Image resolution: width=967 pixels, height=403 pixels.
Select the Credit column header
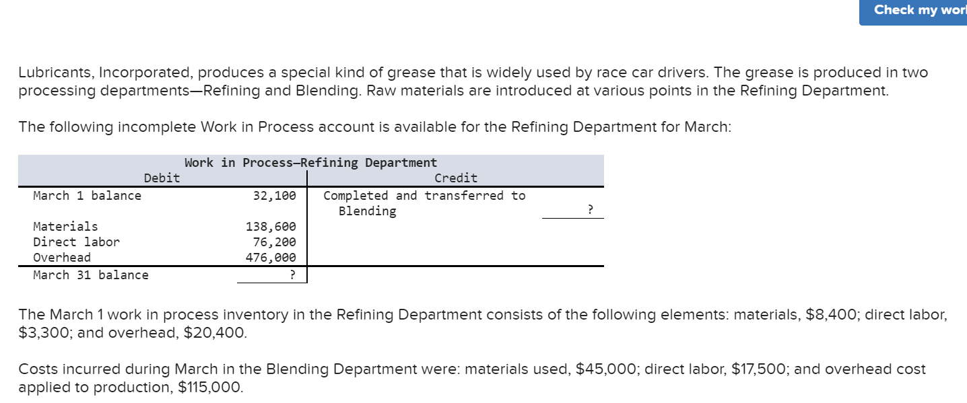click(456, 178)
